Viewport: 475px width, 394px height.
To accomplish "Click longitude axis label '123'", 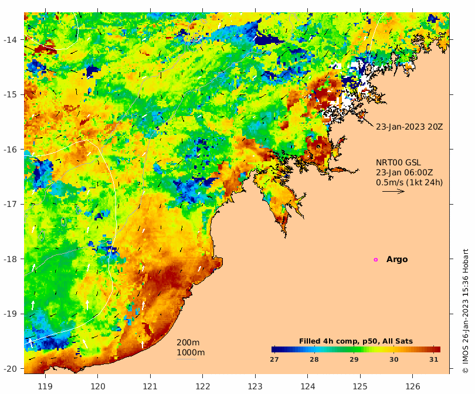I will click(x=255, y=386).
